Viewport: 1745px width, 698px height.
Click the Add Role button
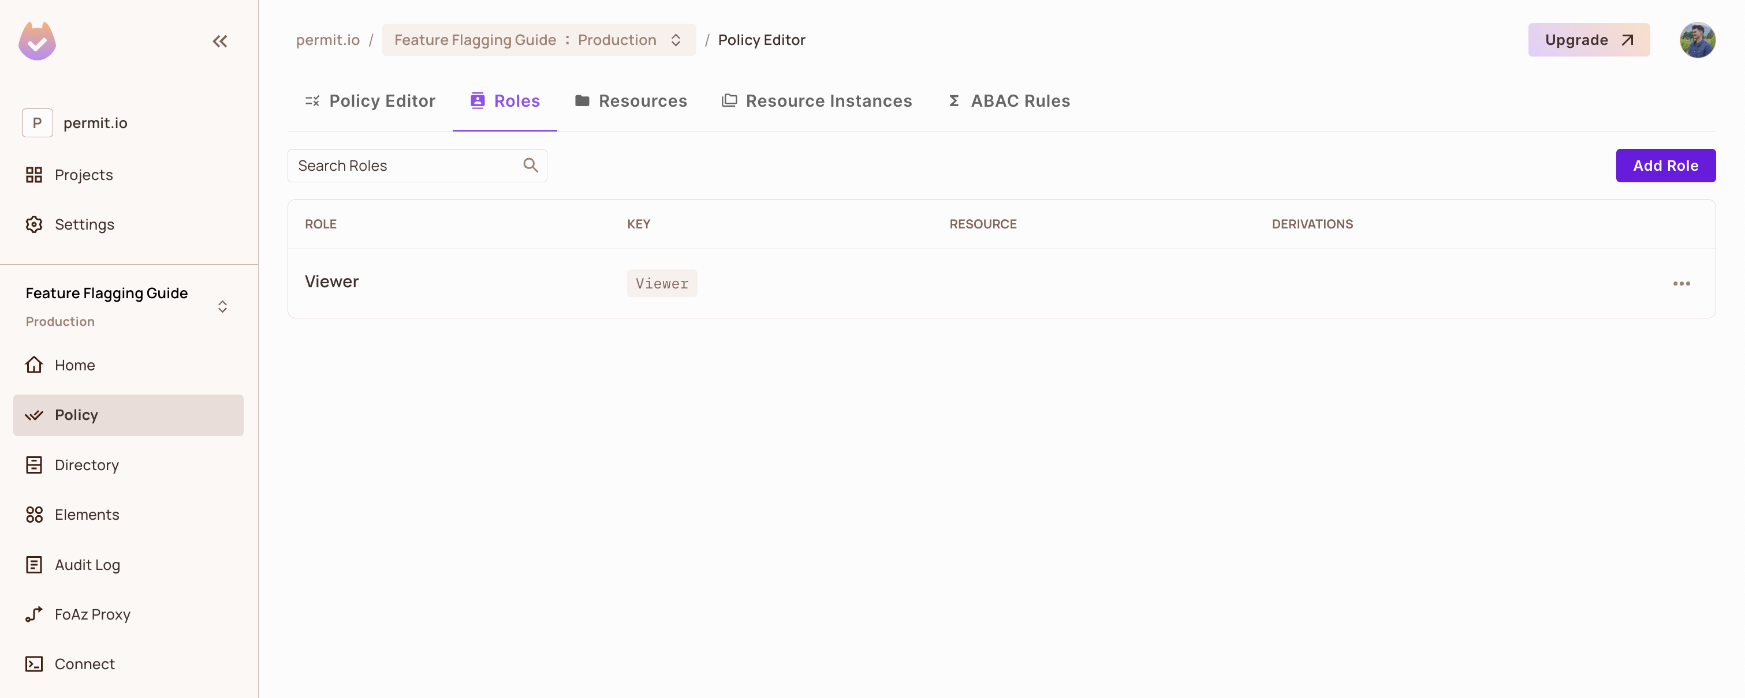(x=1665, y=165)
